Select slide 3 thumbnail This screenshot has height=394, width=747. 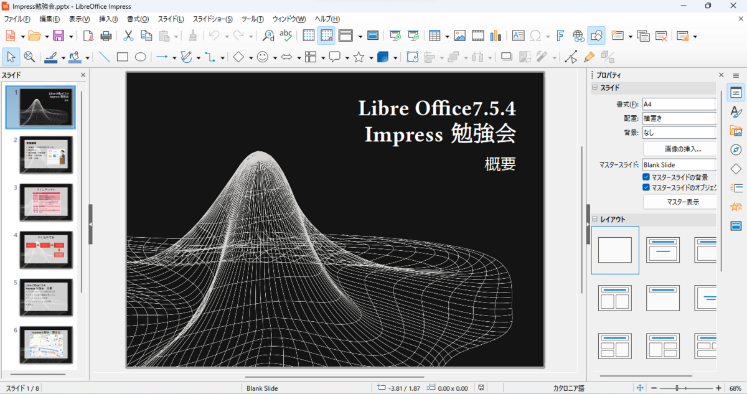click(x=46, y=202)
